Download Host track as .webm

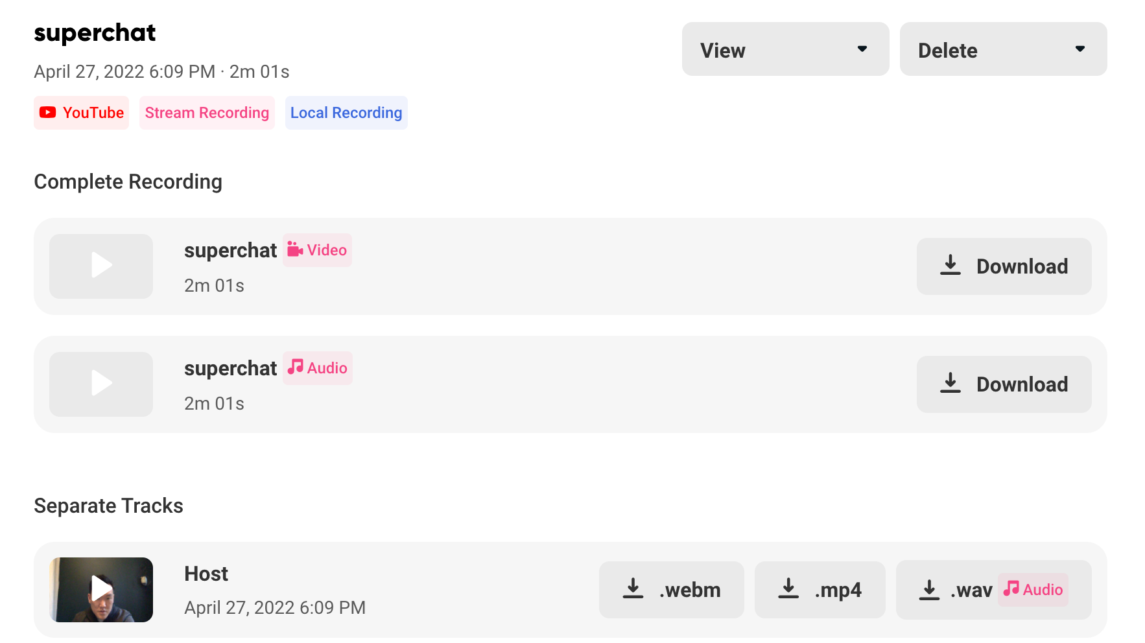pyautogui.click(x=671, y=590)
